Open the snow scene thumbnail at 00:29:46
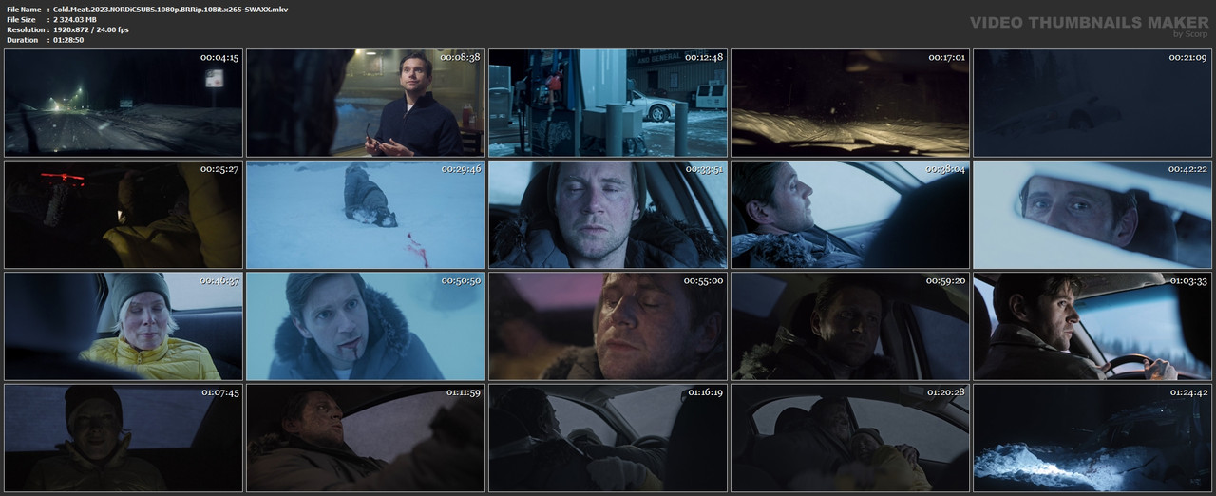 366,215
